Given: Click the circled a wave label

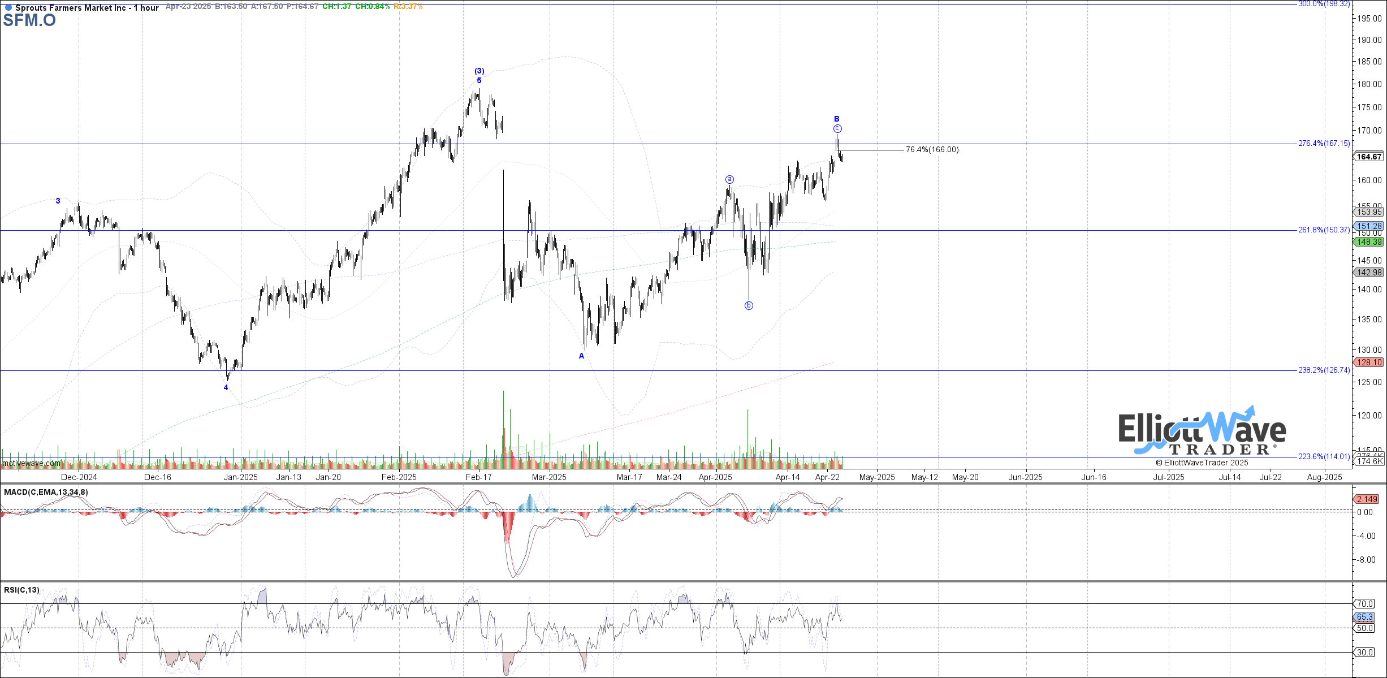Looking at the screenshot, I should click(730, 179).
